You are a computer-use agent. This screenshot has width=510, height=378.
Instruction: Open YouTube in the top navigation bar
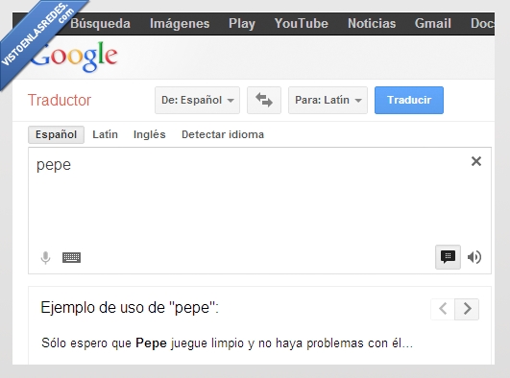click(x=302, y=24)
